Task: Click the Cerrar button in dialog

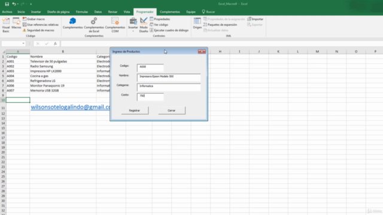Action: pyautogui.click(x=172, y=110)
